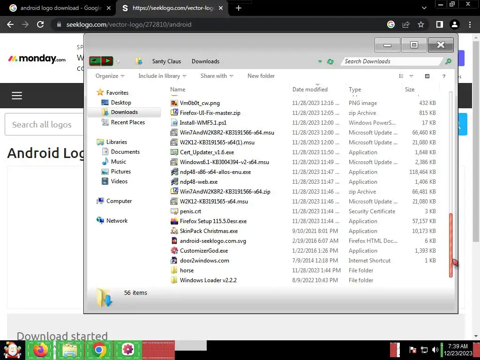This screenshot has height=360, width=480.
Task: Sort by Date modified column header
Action: tap(310, 90)
